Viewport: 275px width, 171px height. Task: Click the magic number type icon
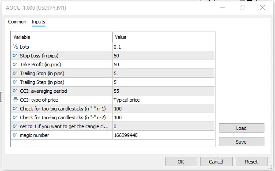pos(15,135)
